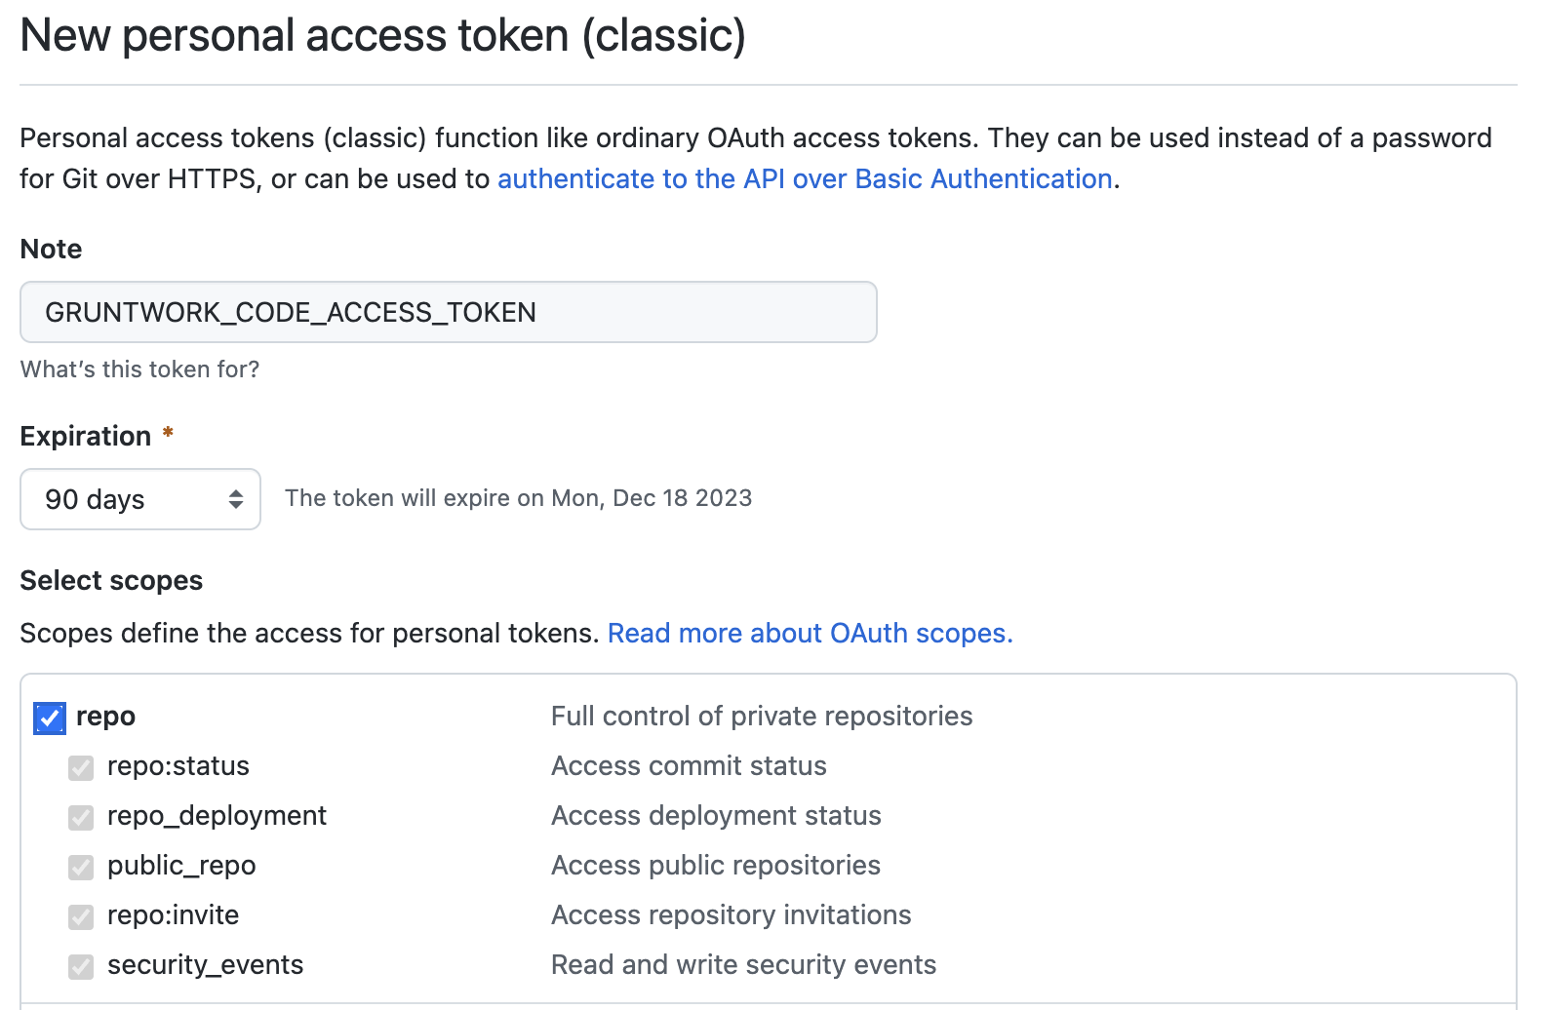Click the public_repo checkbox
The image size is (1543, 1010).
coord(81,867)
